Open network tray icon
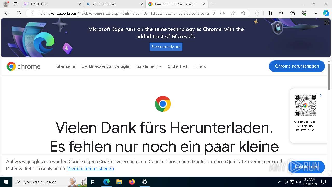This screenshot has width=332, height=187. pyautogui.click(x=292, y=182)
